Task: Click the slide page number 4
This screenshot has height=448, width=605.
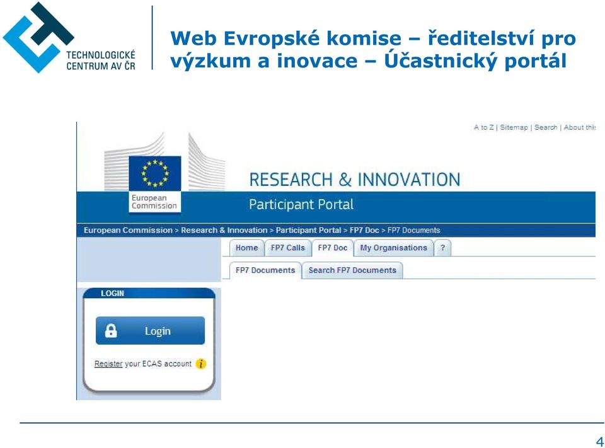Action: [x=599, y=441]
